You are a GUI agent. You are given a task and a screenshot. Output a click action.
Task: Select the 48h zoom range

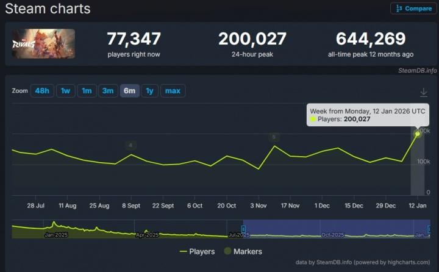(42, 91)
